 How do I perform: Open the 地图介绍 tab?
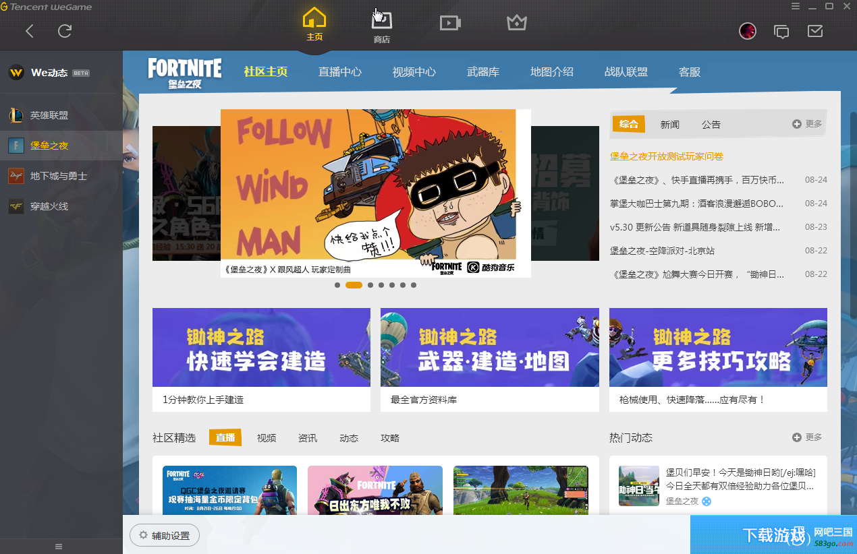click(x=552, y=71)
